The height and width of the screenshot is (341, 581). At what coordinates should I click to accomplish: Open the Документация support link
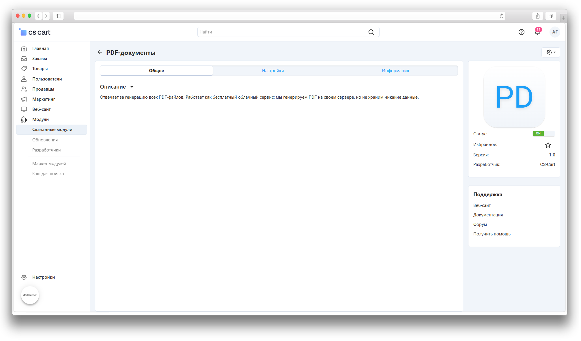[x=488, y=215]
